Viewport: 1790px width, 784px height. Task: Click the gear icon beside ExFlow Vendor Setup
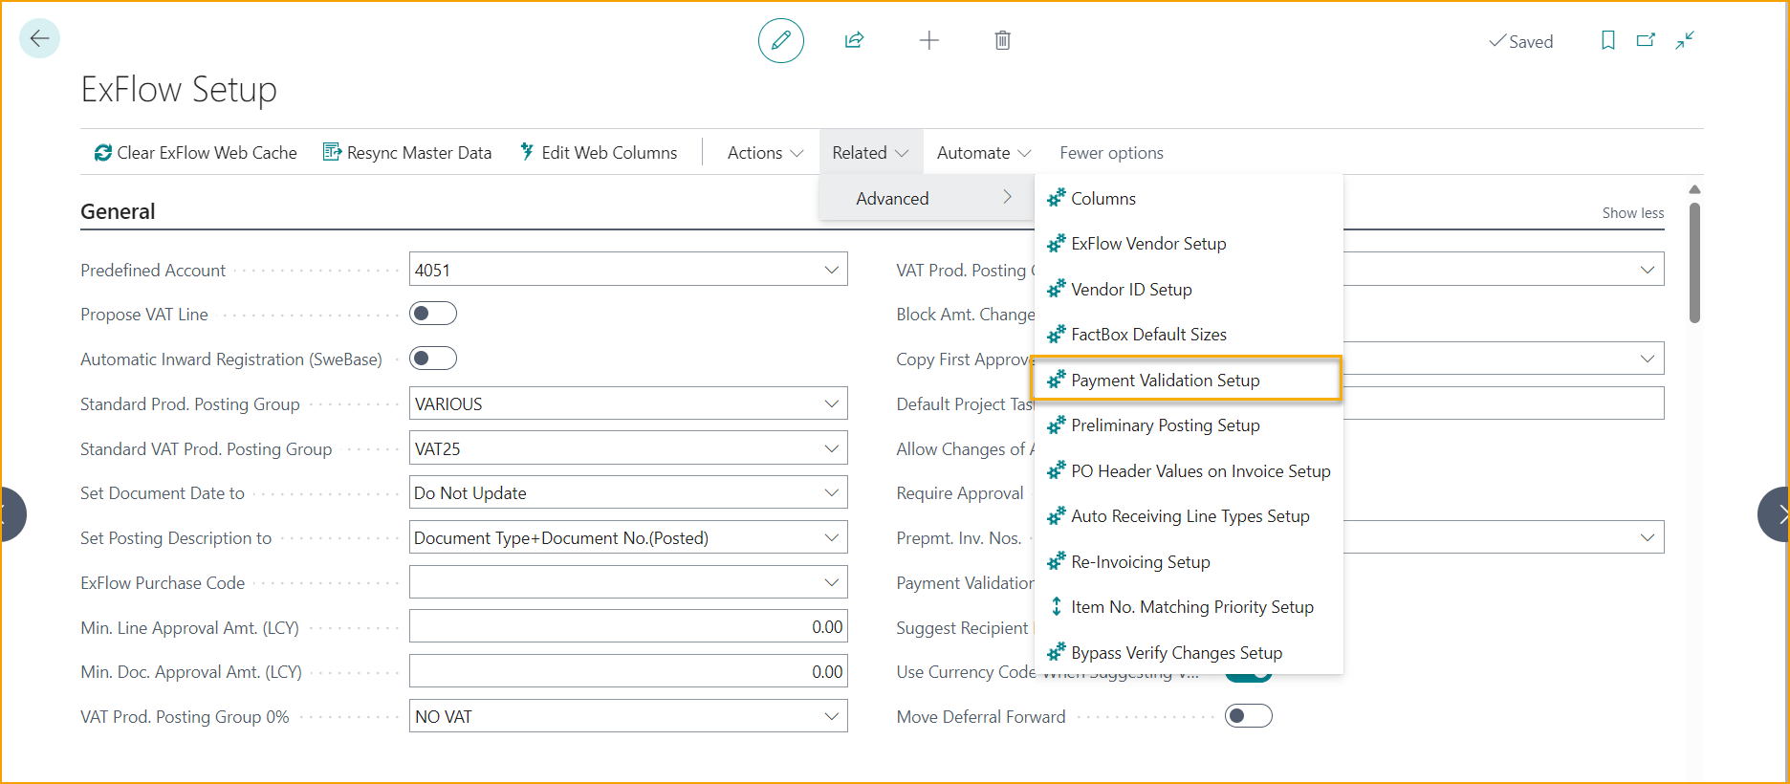1056,243
